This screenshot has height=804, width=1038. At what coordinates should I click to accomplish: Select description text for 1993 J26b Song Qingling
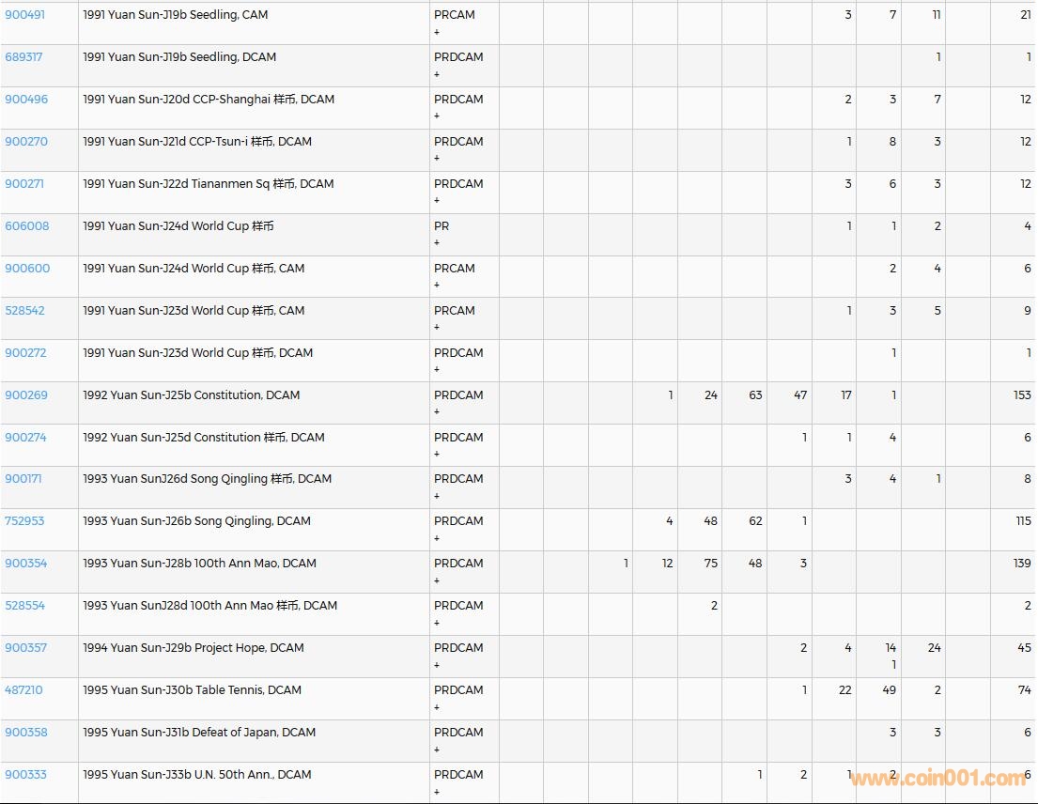196,521
